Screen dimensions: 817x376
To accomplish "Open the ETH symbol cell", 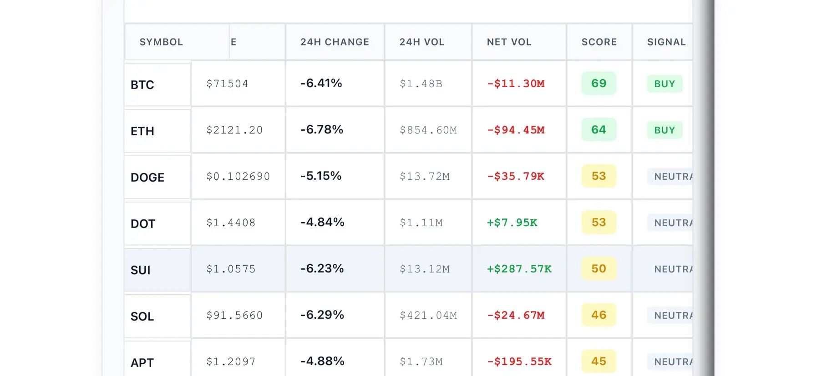I will coord(142,131).
